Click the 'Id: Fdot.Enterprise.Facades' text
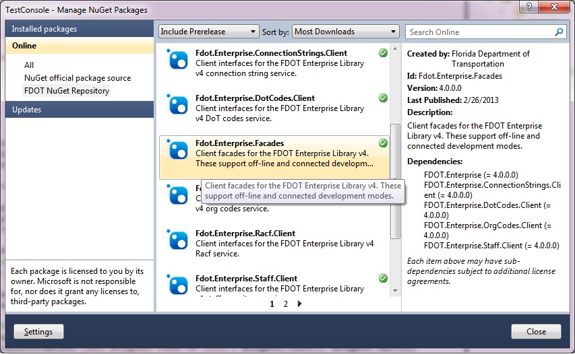Viewport: 575px width, 354px height. point(455,76)
